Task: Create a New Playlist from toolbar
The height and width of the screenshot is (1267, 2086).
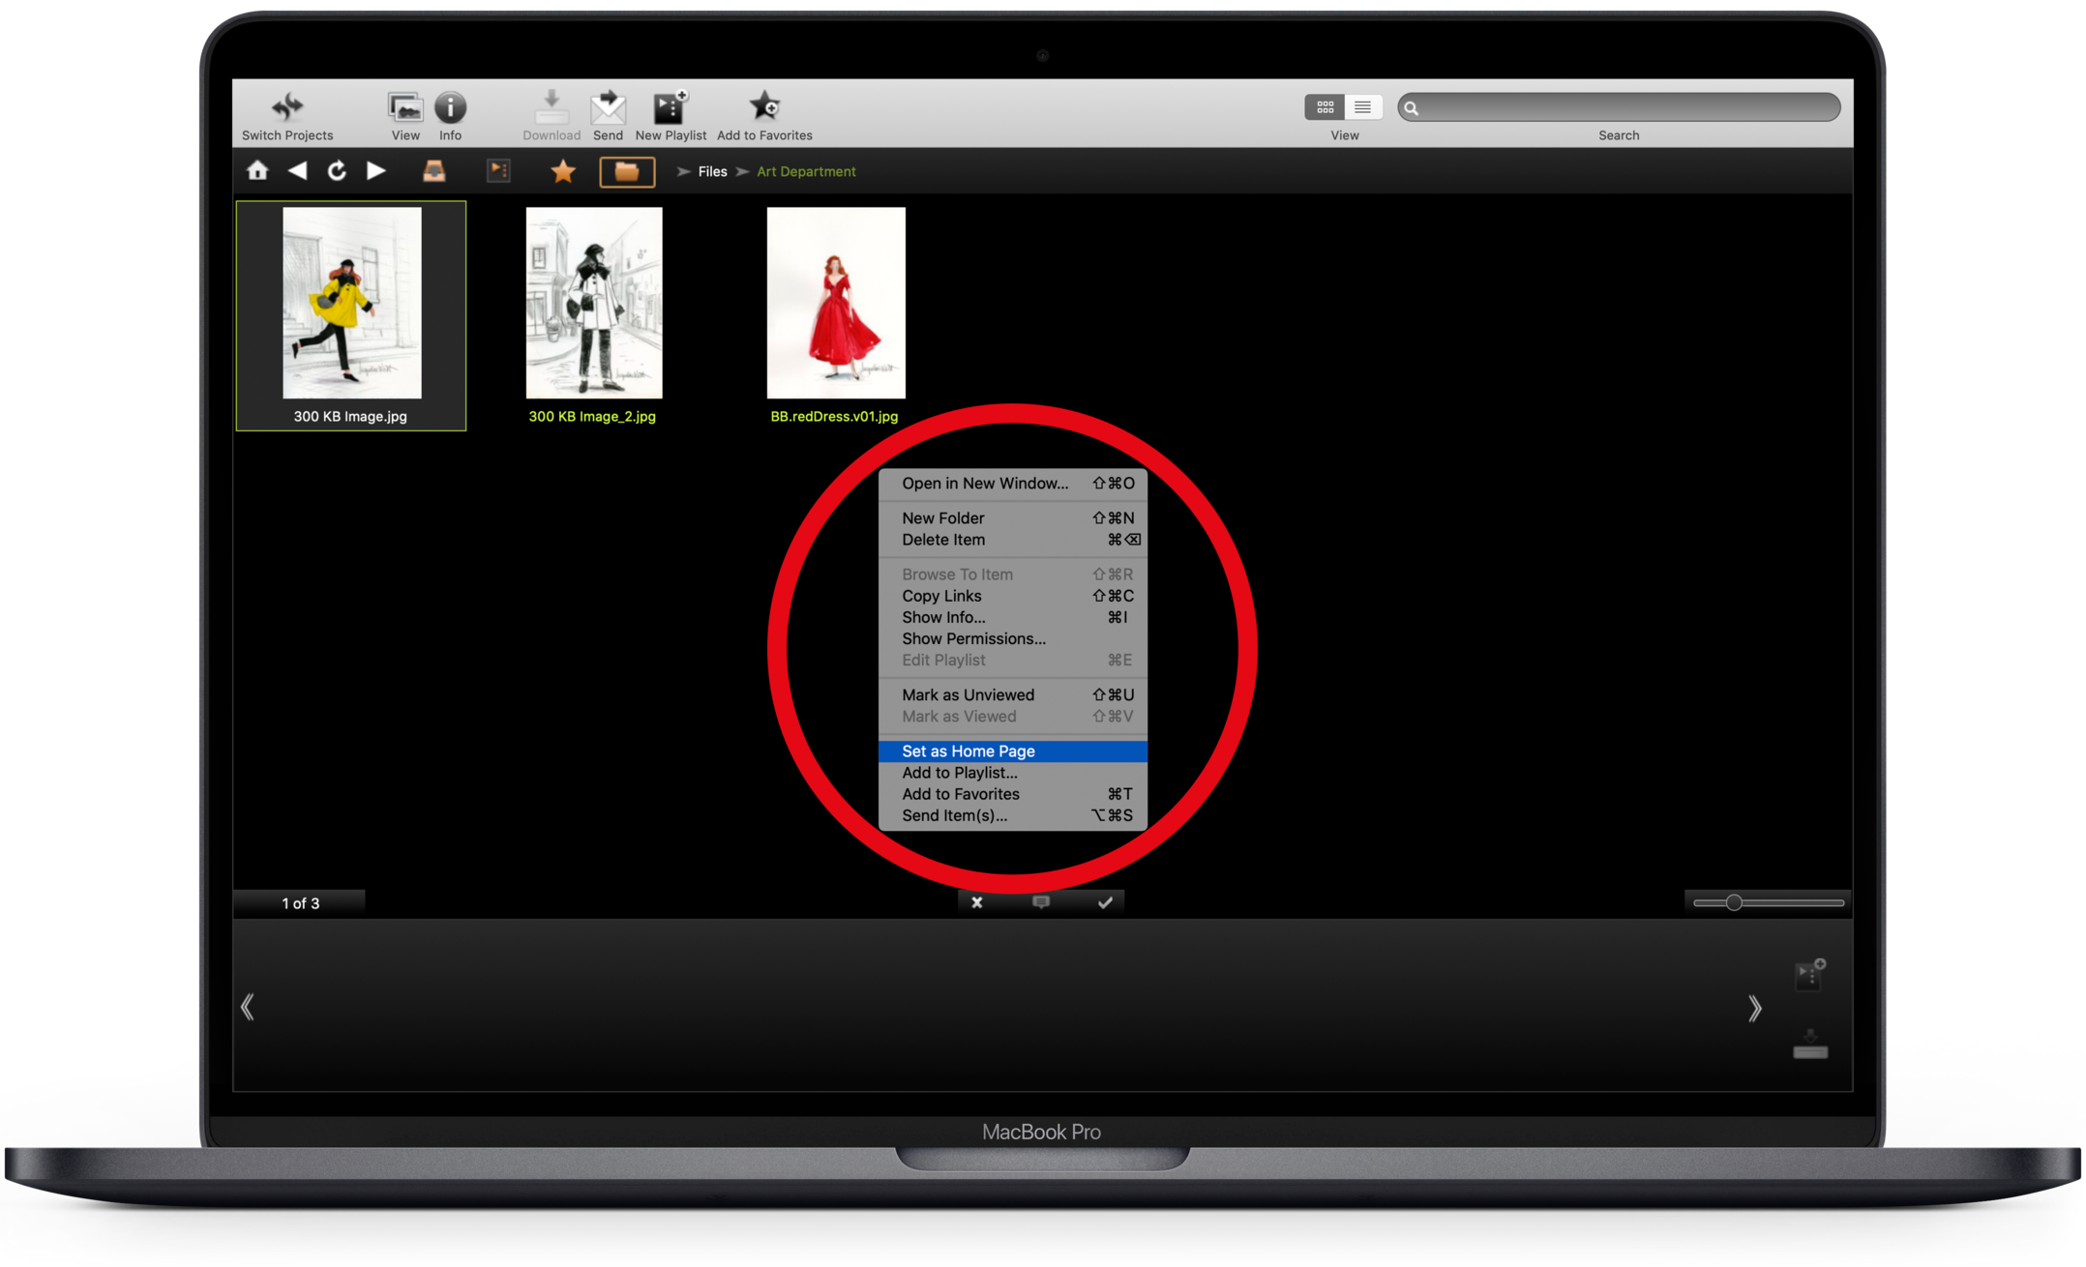Action: coord(670,107)
